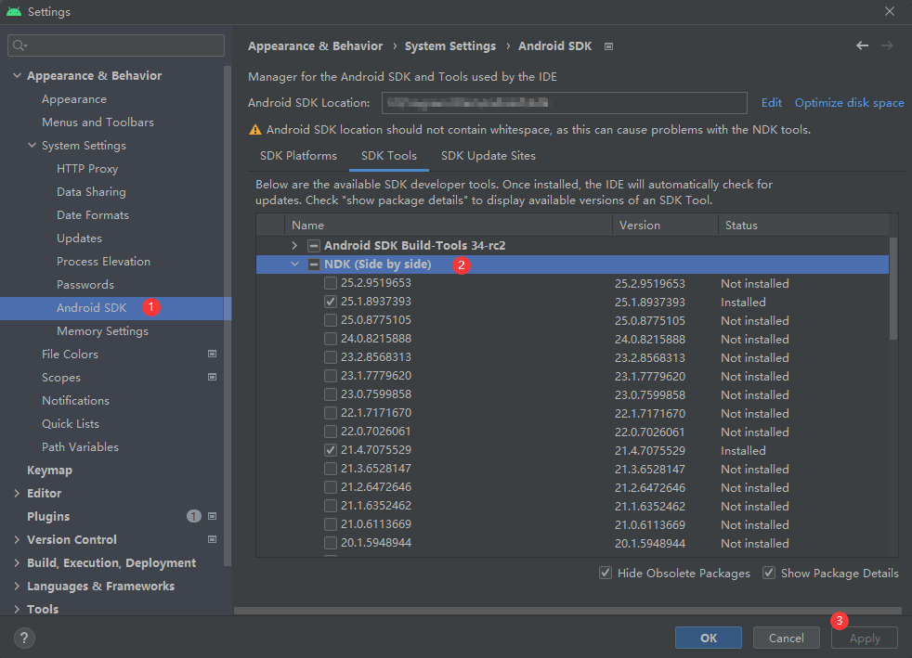Expand Languages & Frameworks section
This screenshot has height=658, width=912.
[17, 586]
